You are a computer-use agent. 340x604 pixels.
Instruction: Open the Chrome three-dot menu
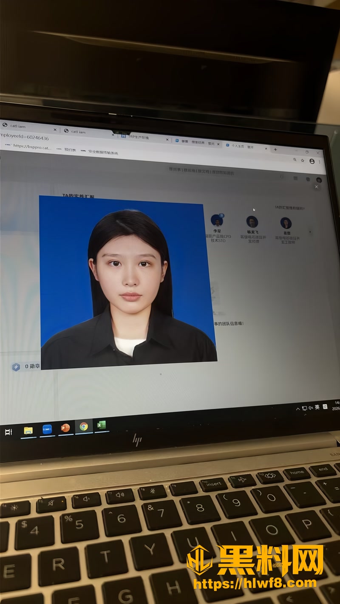320,162
